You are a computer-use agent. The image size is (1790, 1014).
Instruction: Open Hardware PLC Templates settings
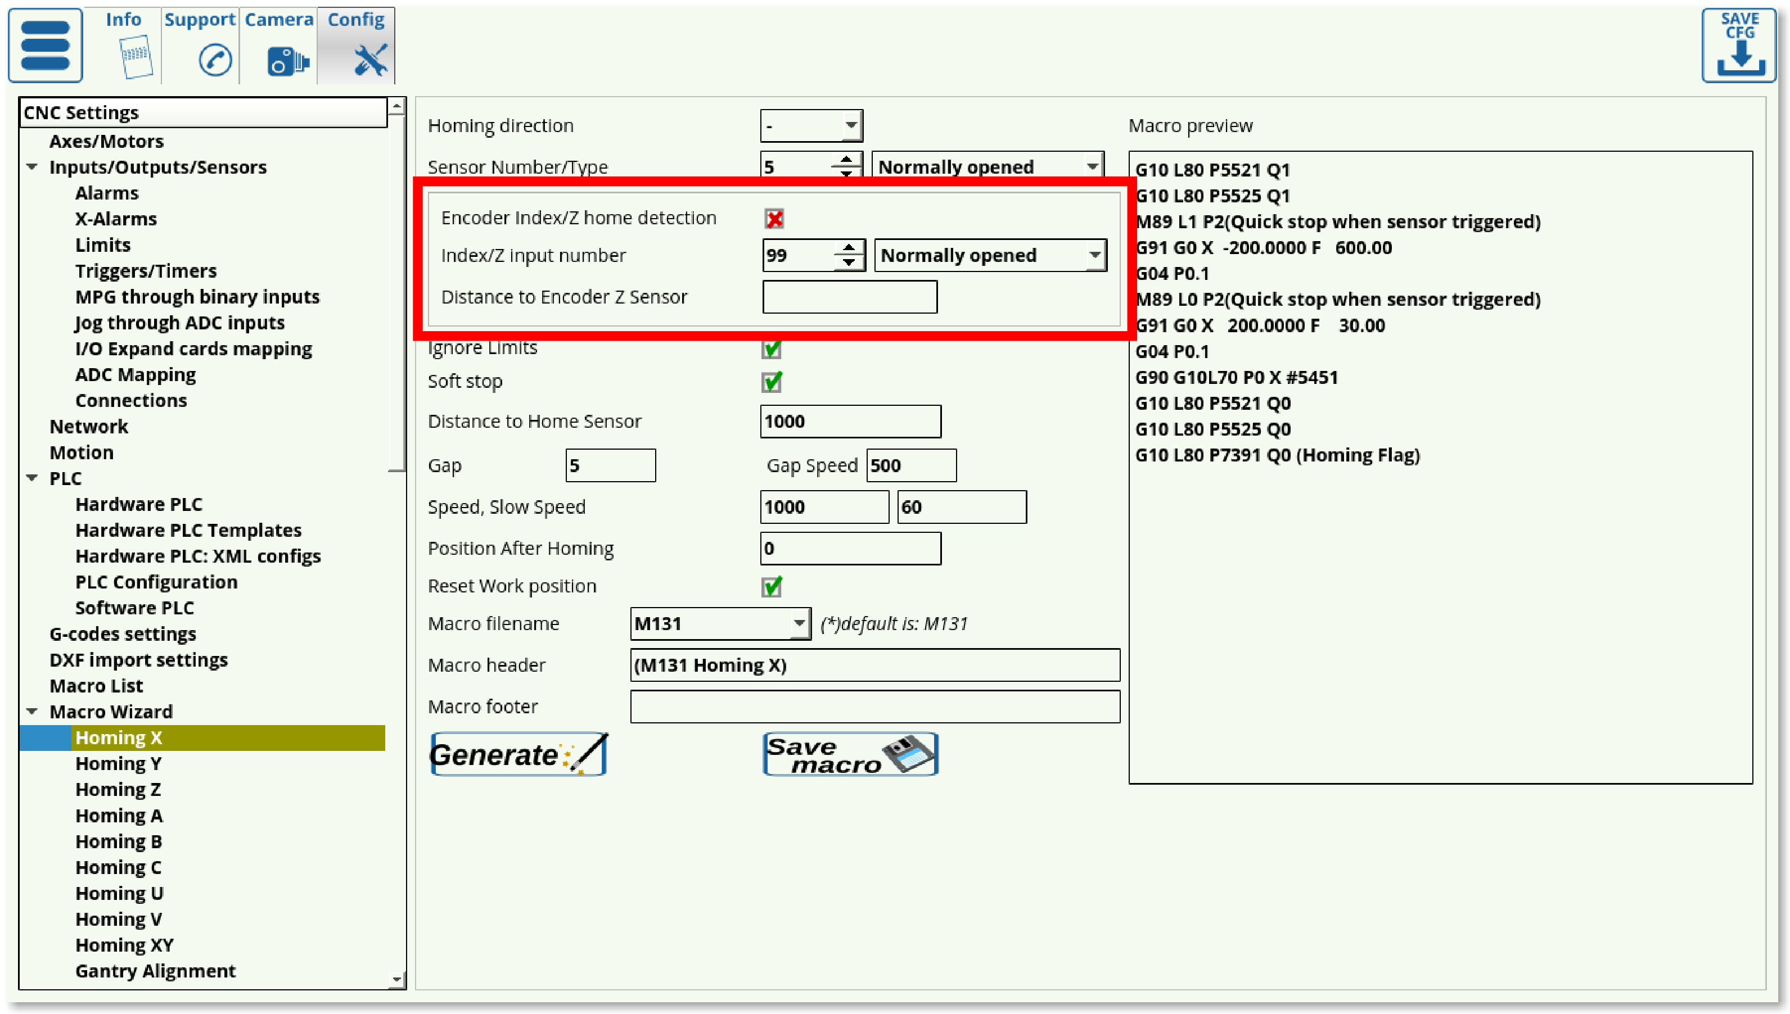[188, 531]
